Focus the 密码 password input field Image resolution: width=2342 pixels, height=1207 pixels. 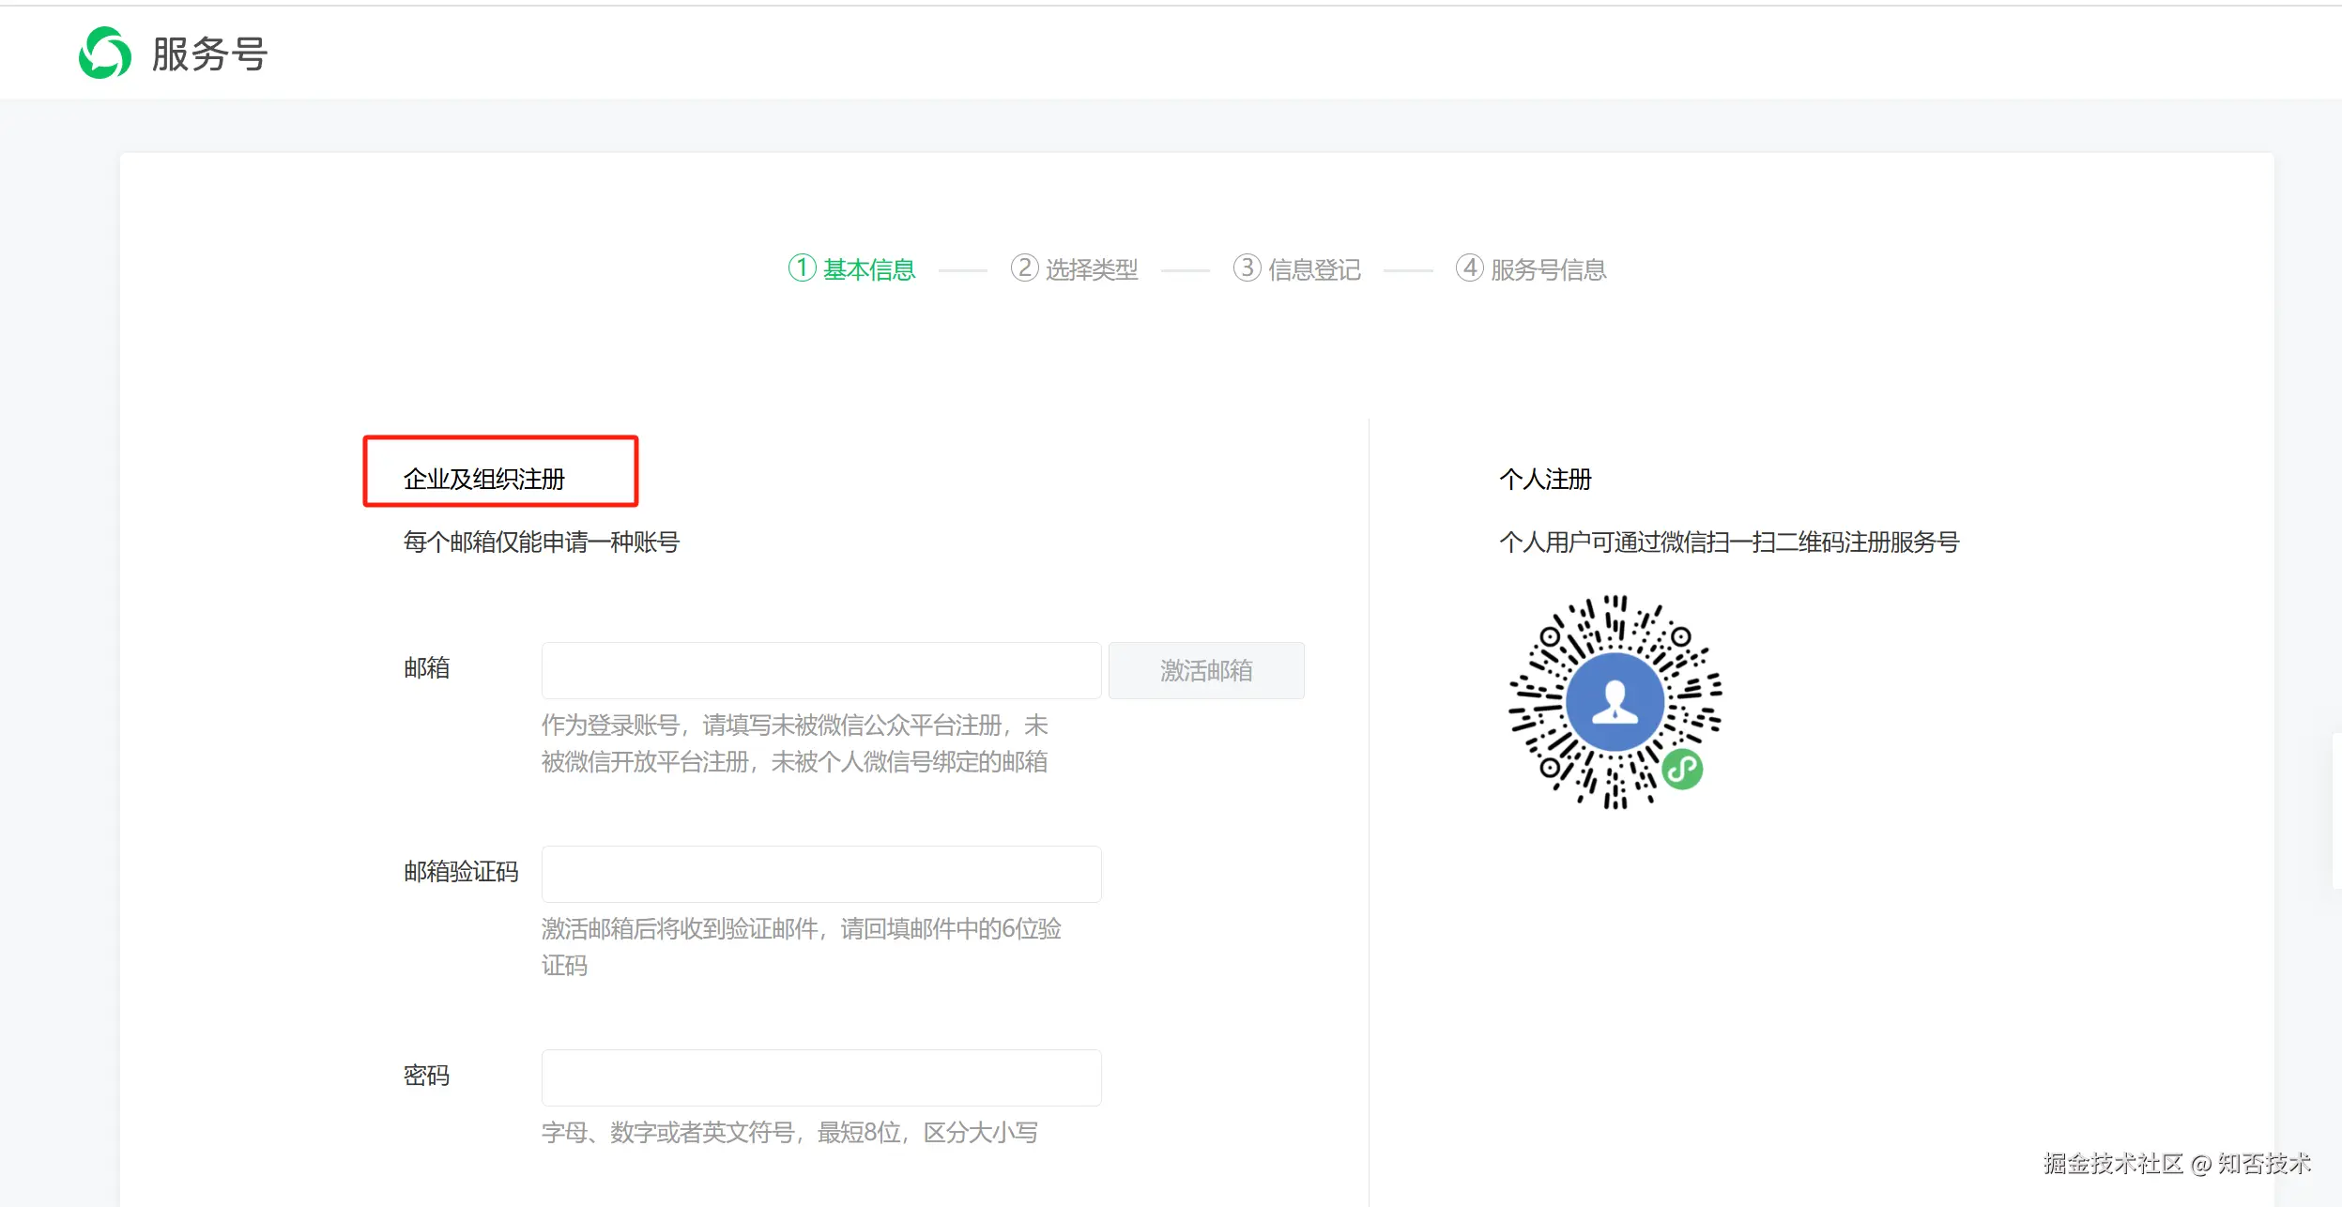tap(820, 1077)
